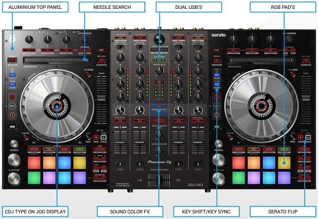
Task: Toggle the left deck Censor button
Action: (12, 61)
